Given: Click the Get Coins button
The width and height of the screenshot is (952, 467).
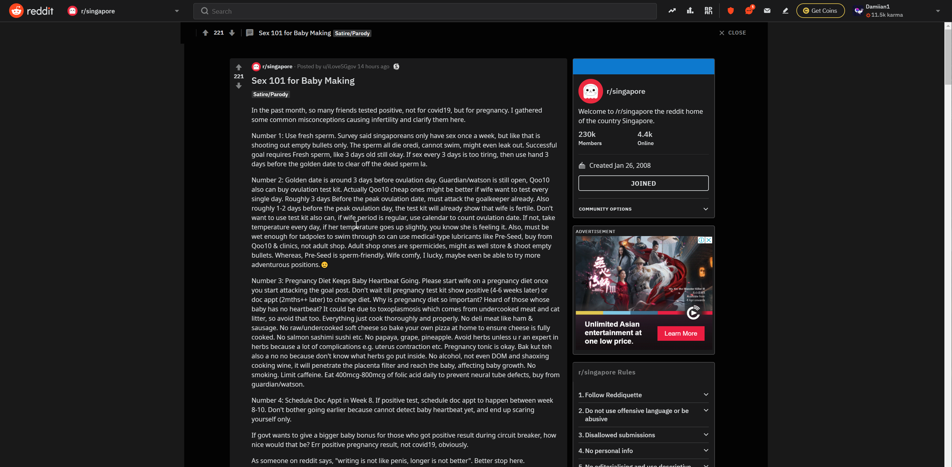Looking at the screenshot, I should 820,11.
